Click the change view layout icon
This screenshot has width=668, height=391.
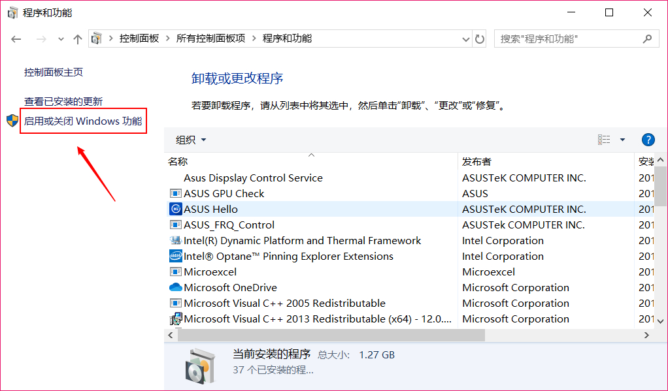(x=604, y=140)
